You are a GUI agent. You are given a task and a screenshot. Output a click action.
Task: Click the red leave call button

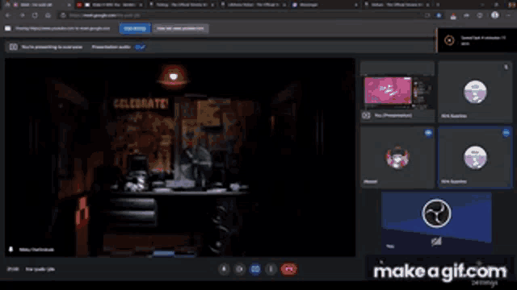tap(289, 269)
